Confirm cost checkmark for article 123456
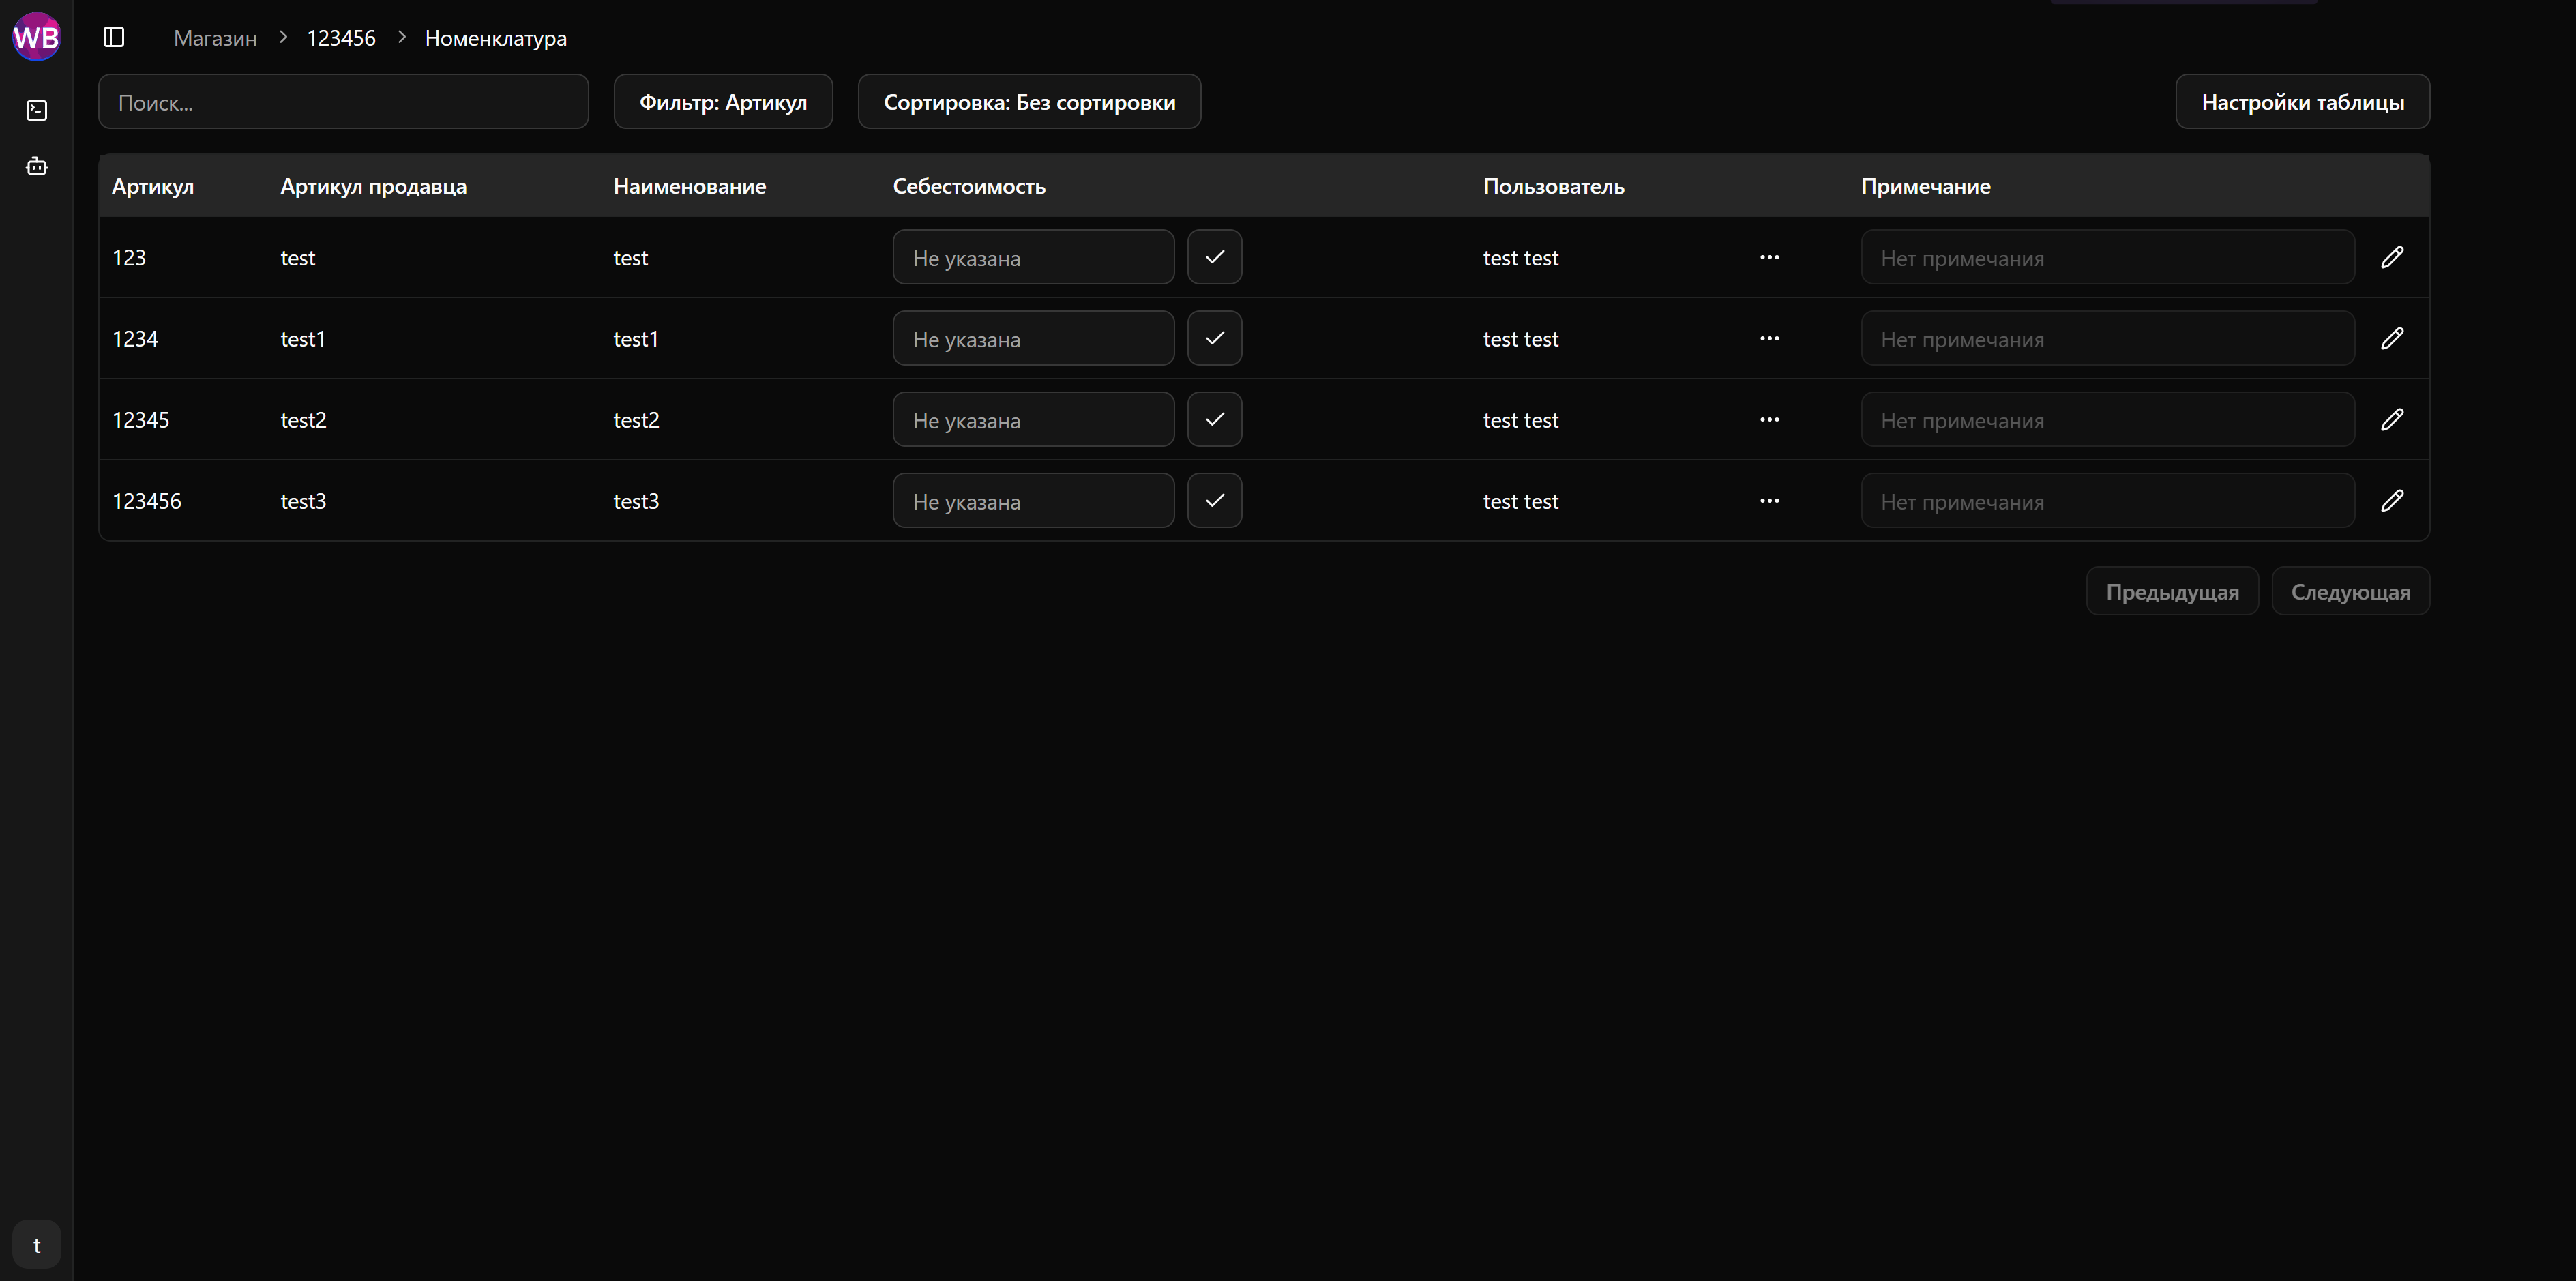 pos(1214,500)
